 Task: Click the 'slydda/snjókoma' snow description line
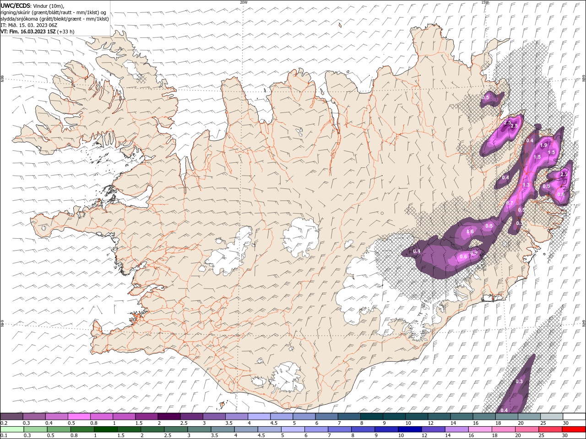click(54, 19)
